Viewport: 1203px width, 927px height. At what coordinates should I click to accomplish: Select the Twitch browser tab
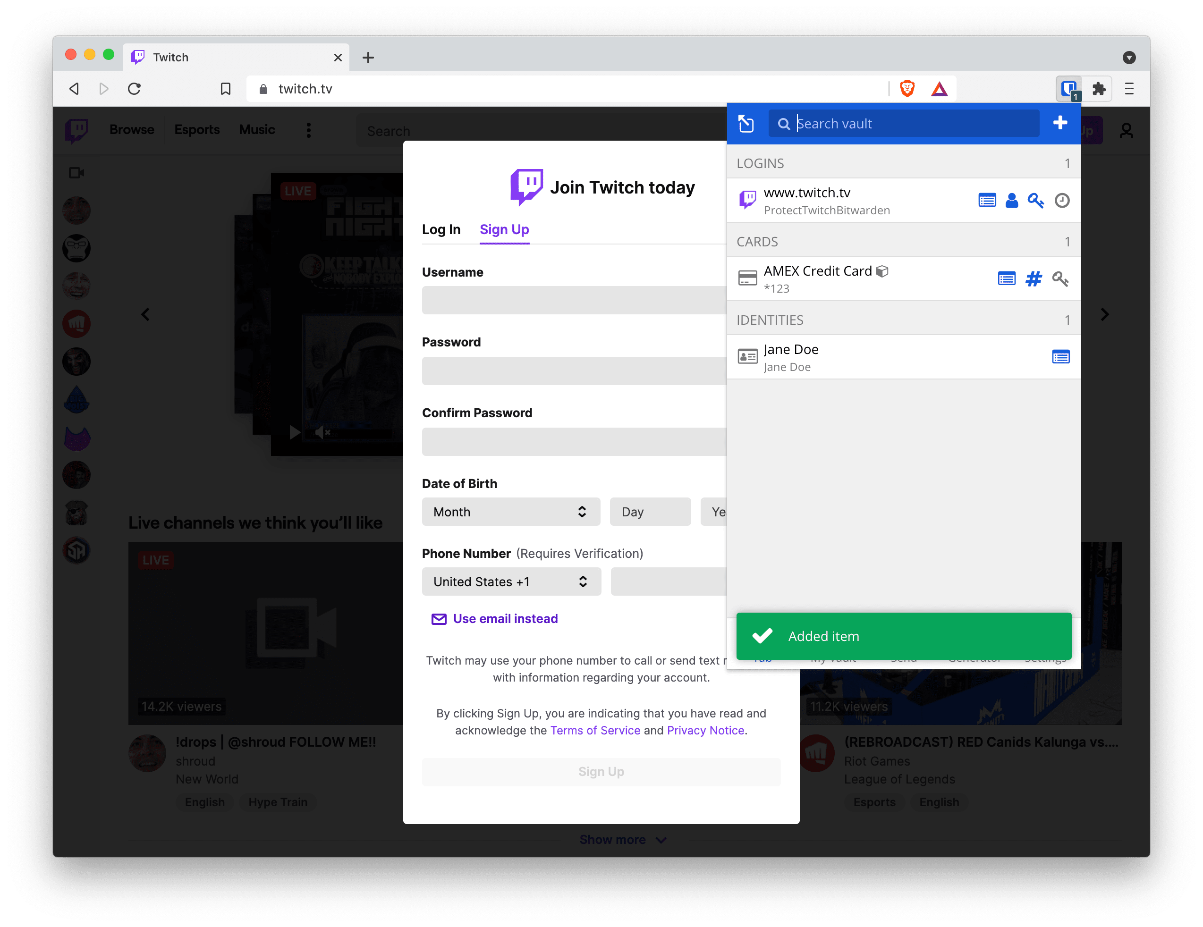pyautogui.click(x=236, y=57)
